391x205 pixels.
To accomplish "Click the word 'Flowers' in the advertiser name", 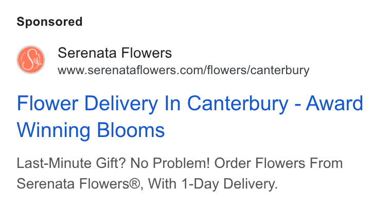I will 147,53.
